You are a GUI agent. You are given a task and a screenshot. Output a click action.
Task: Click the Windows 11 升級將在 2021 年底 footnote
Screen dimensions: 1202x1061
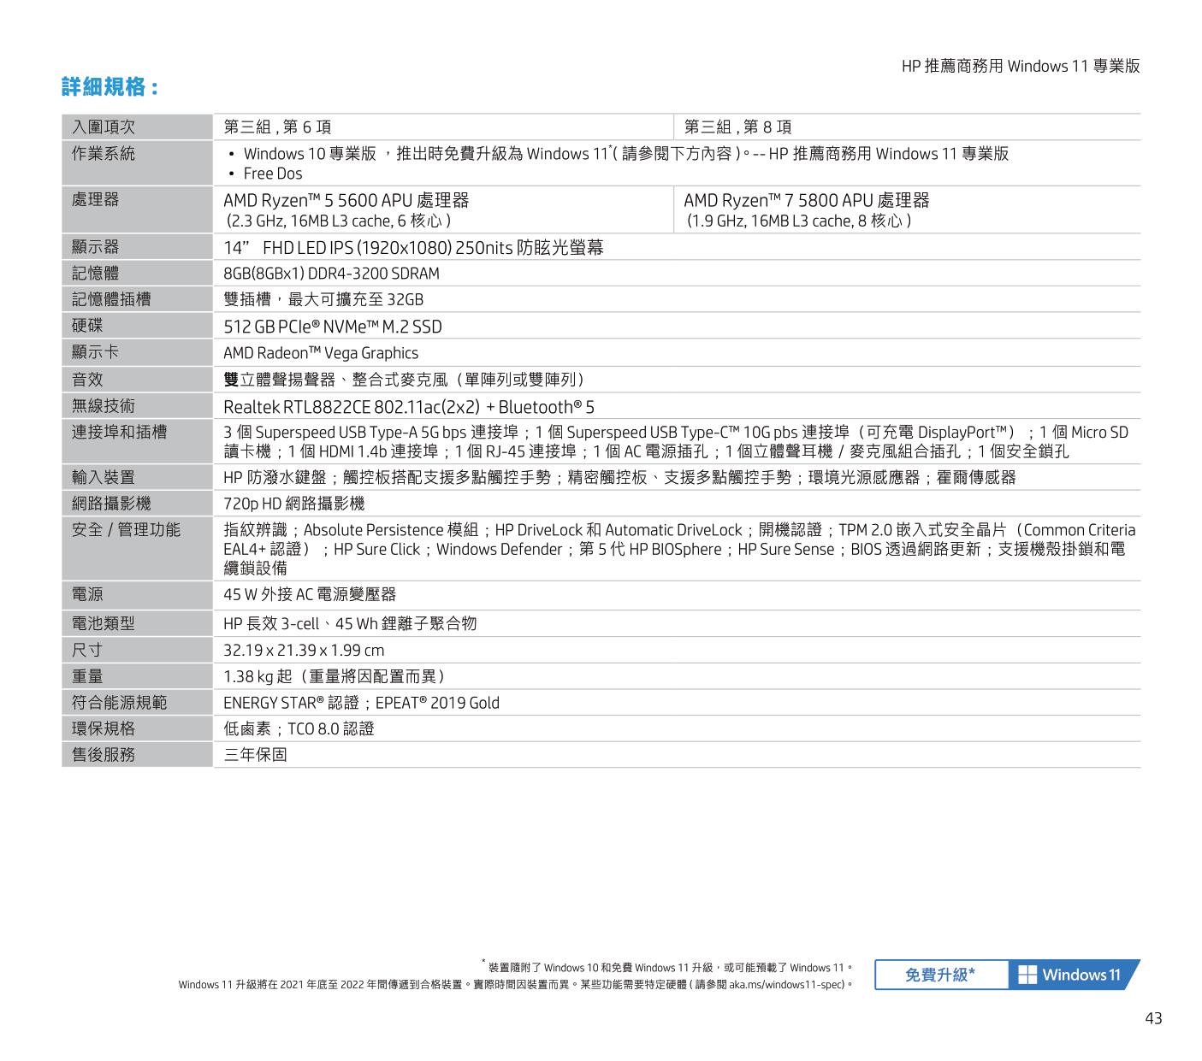pos(516,985)
